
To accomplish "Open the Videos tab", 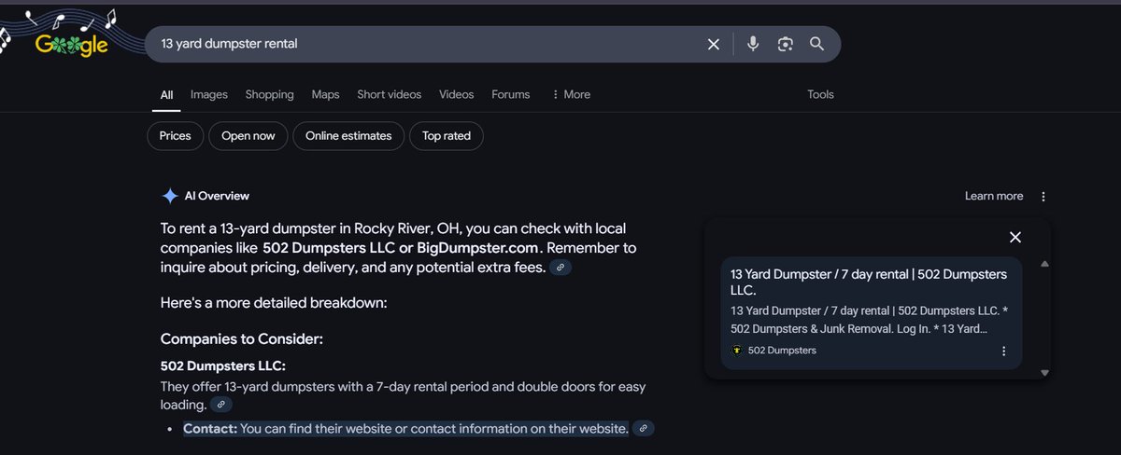I will point(457,94).
